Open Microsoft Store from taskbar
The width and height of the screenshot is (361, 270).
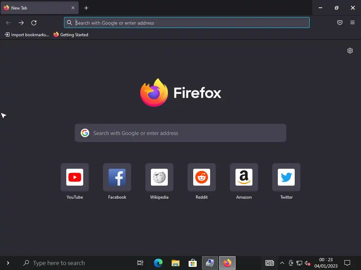[192, 263]
